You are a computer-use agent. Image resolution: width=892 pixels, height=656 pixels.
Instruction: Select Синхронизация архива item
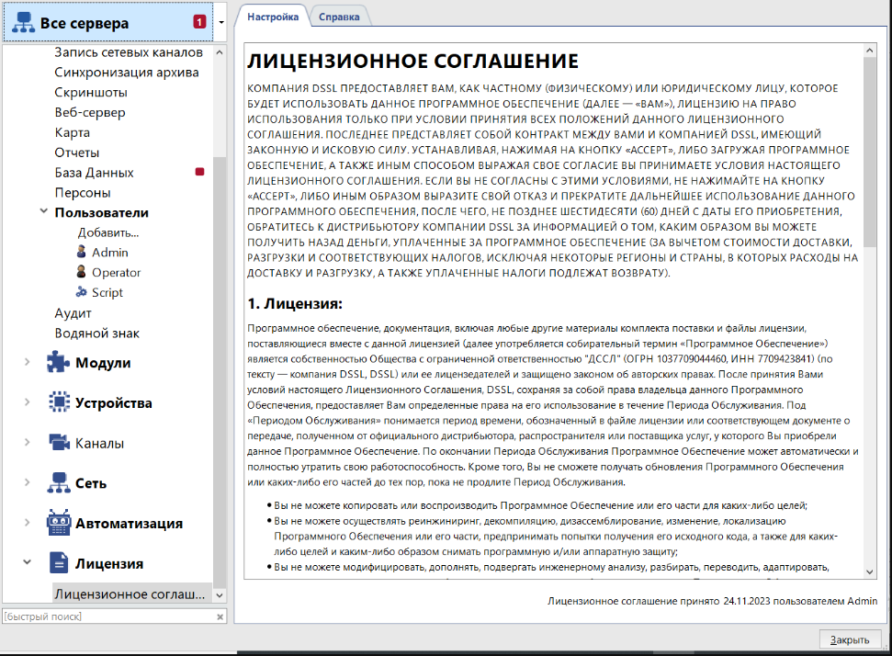(x=126, y=73)
